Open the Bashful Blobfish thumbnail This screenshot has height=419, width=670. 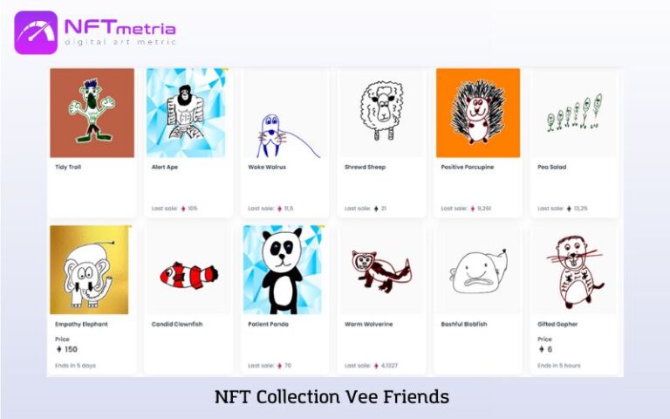[478, 270]
